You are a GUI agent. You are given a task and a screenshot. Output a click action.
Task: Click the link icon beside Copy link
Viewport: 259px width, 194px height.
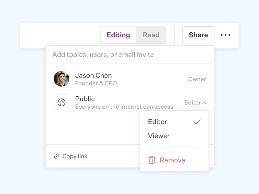tap(57, 156)
